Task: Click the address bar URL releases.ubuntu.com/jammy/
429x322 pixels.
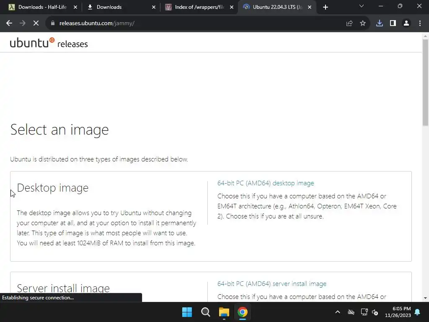Action: pos(97,23)
